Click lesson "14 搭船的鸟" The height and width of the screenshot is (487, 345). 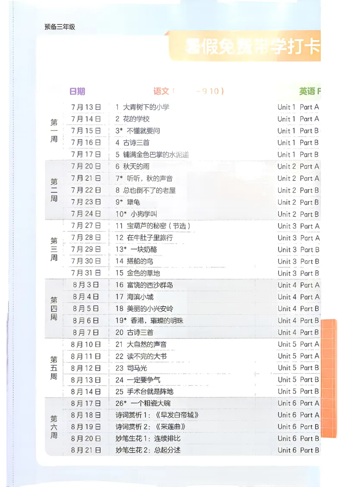(x=134, y=261)
